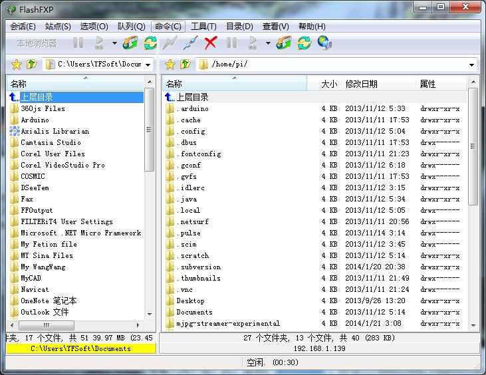Refresh the local file pane
This screenshot has height=375, width=486.
[x=150, y=43]
